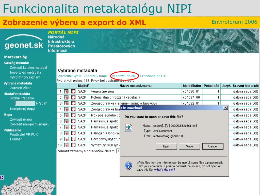Extent icon in row 6 Parnassius apollo
260x195 pixels.
coord(73,121)
